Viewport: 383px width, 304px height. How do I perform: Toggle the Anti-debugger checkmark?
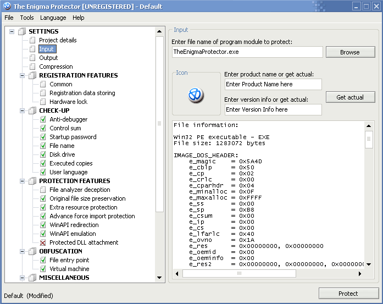coord(43,119)
